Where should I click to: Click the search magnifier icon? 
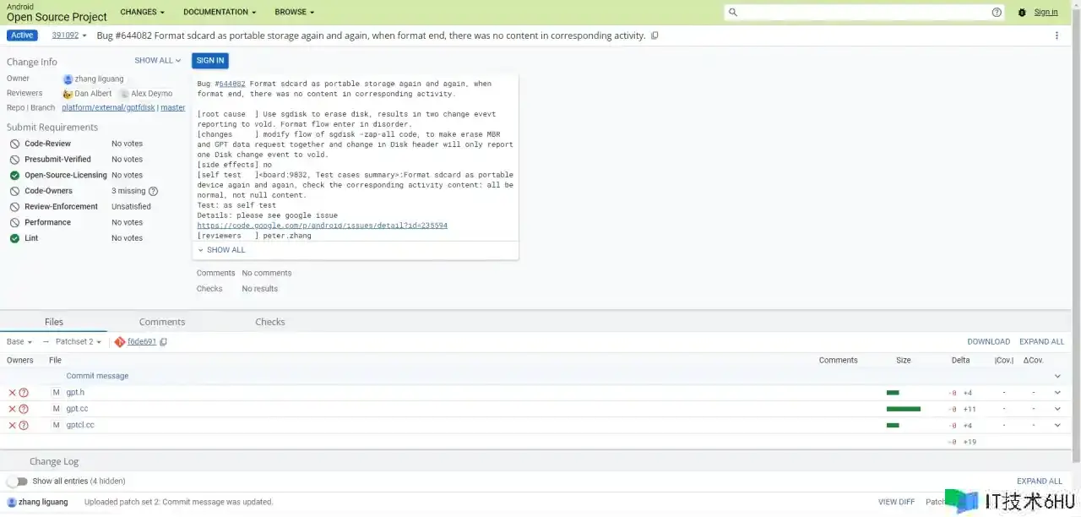pyautogui.click(x=733, y=13)
